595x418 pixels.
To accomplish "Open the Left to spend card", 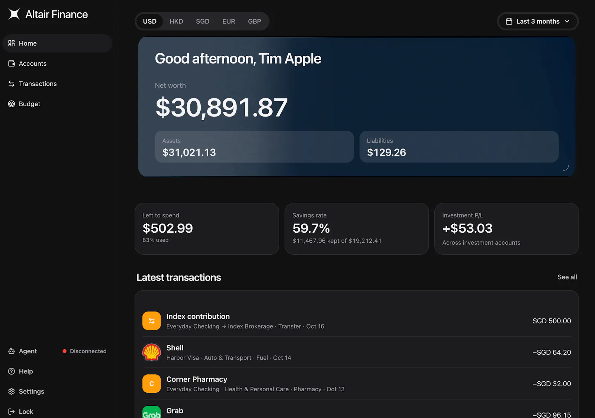I will pyautogui.click(x=207, y=229).
